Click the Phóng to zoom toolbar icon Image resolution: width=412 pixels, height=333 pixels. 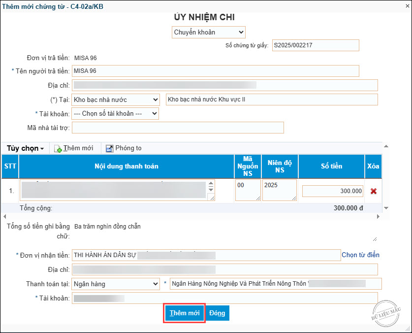click(109, 148)
